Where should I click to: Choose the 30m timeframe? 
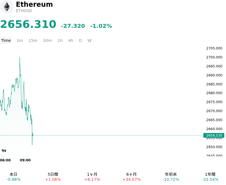(47, 40)
